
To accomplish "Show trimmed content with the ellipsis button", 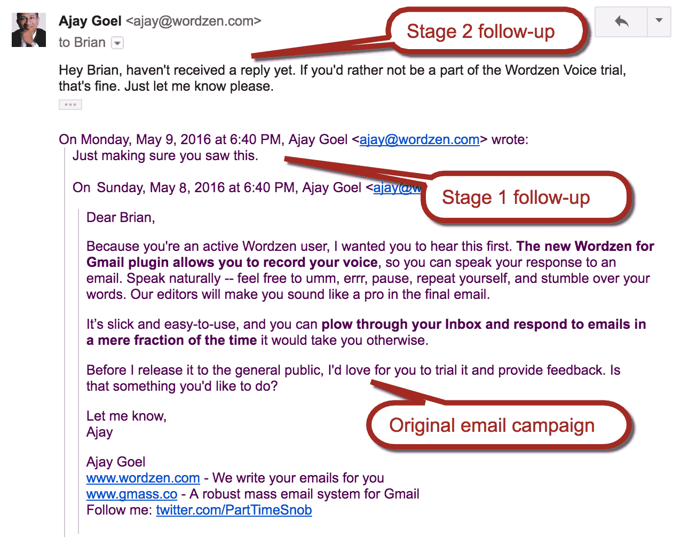I will pyautogui.click(x=70, y=105).
